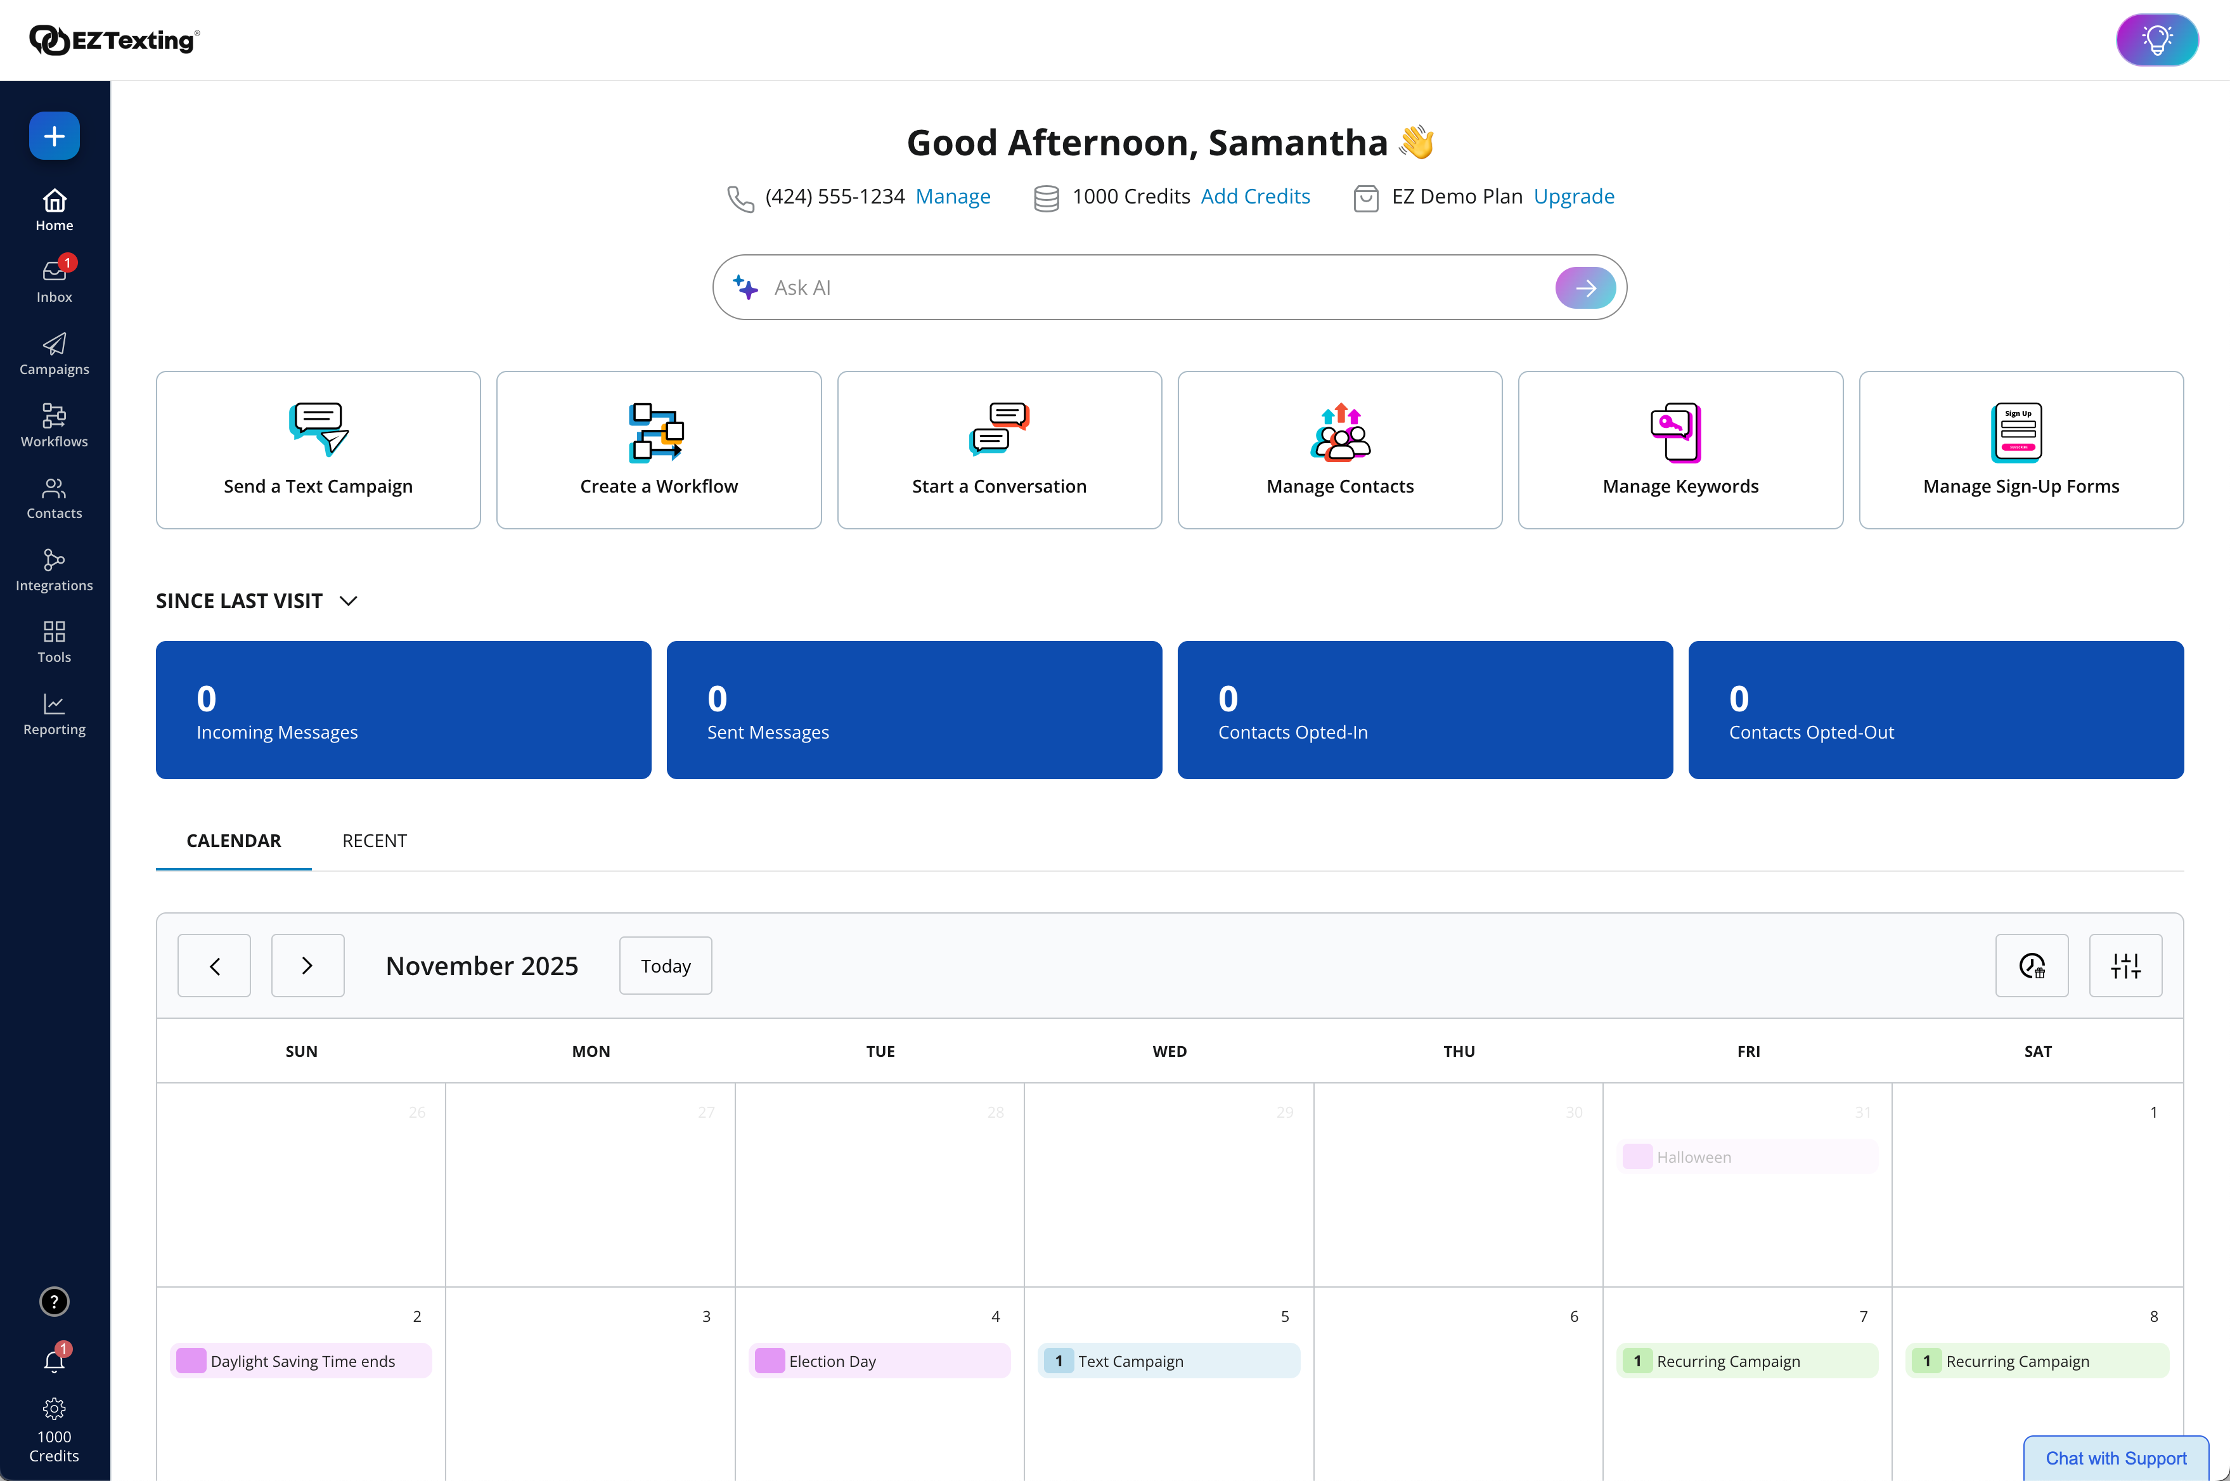Screen dimensions: 2230x1481
Task: Click the Today button
Action: pos(665,966)
